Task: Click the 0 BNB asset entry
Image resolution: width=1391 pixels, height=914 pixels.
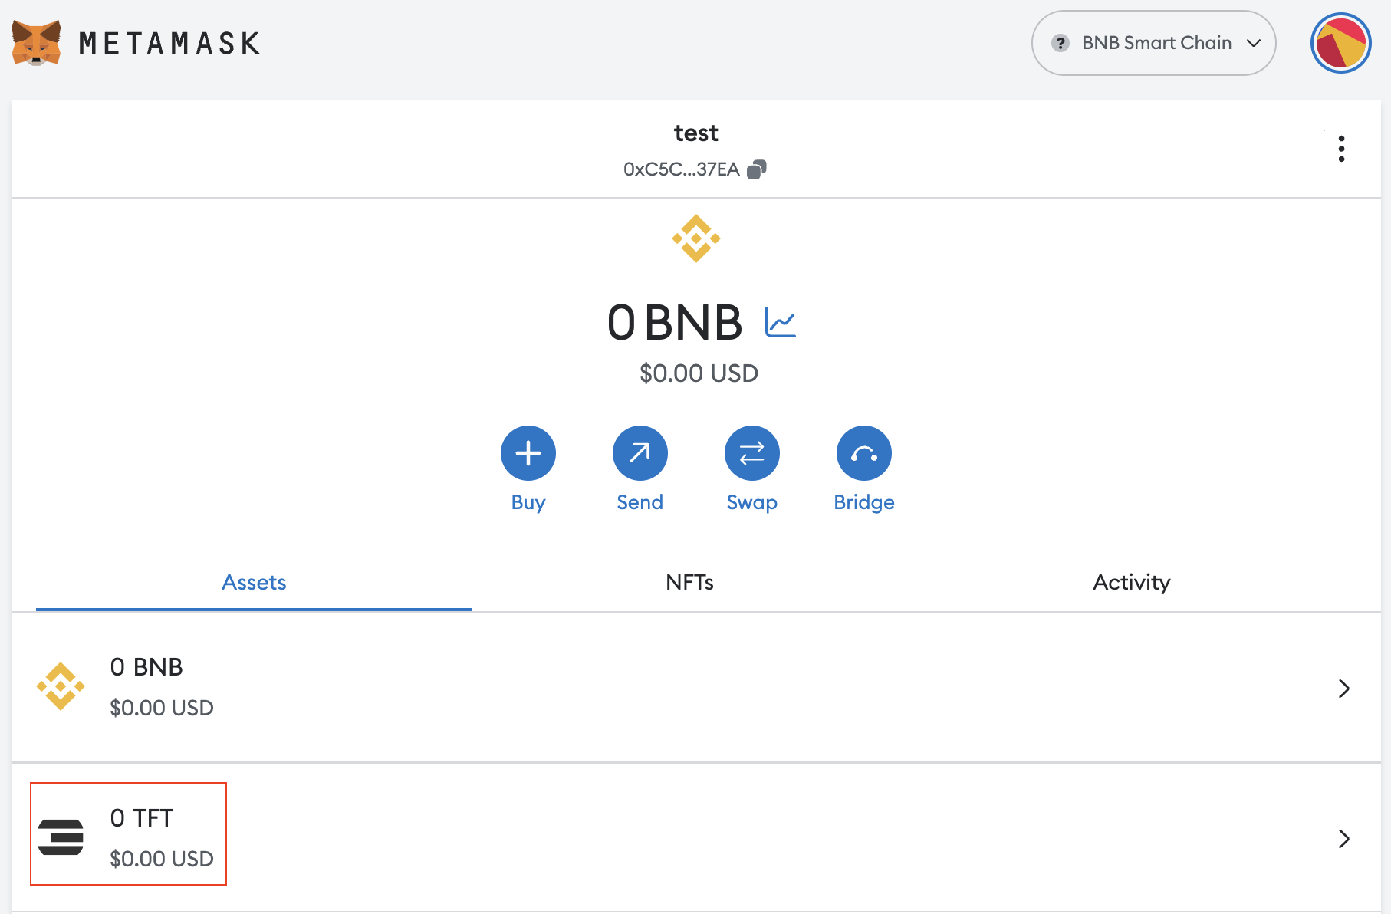Action: [146, 667]
